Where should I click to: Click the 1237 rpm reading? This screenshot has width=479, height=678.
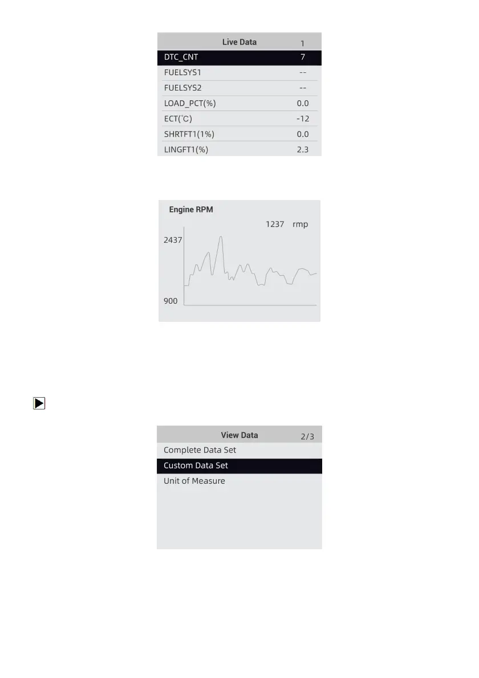pos(286,224)
